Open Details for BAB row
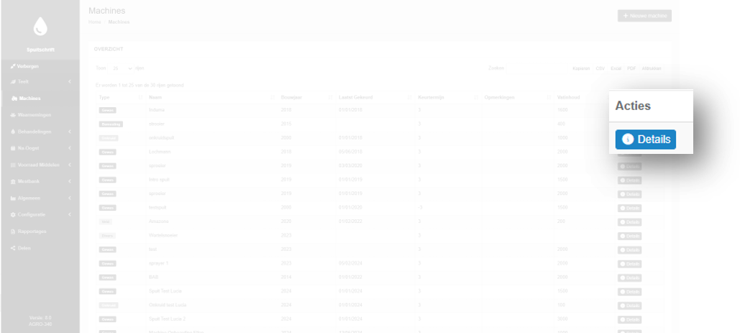Viewport: 740px width, 333px height. click(629, 278)
